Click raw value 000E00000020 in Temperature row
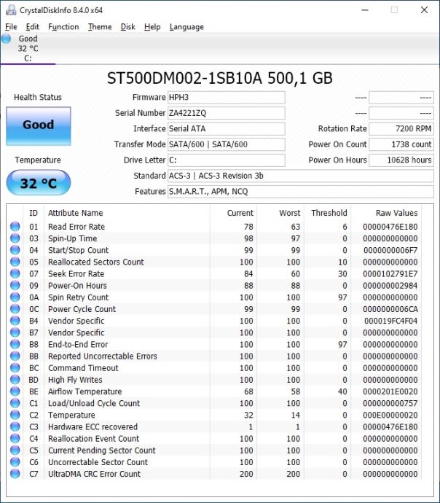The width and height of the screenshot is (440, 503). coord(390,415)
